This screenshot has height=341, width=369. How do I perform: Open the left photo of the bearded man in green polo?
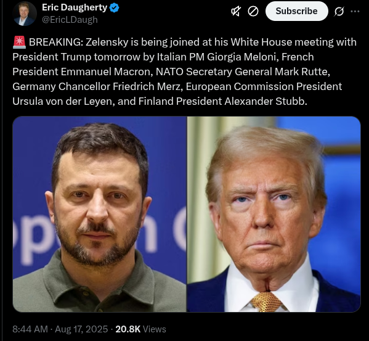100,214
